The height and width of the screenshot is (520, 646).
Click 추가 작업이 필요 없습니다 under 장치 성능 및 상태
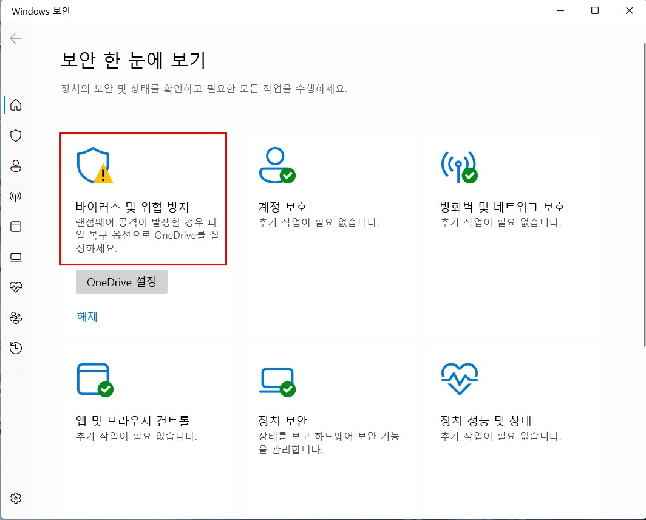[x=500, y=436]
